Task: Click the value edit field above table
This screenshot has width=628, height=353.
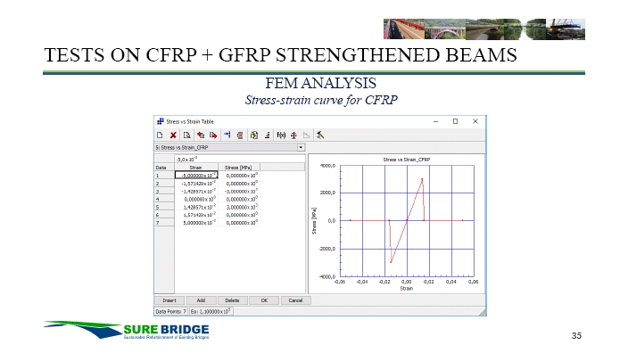Action: (239, 159)
